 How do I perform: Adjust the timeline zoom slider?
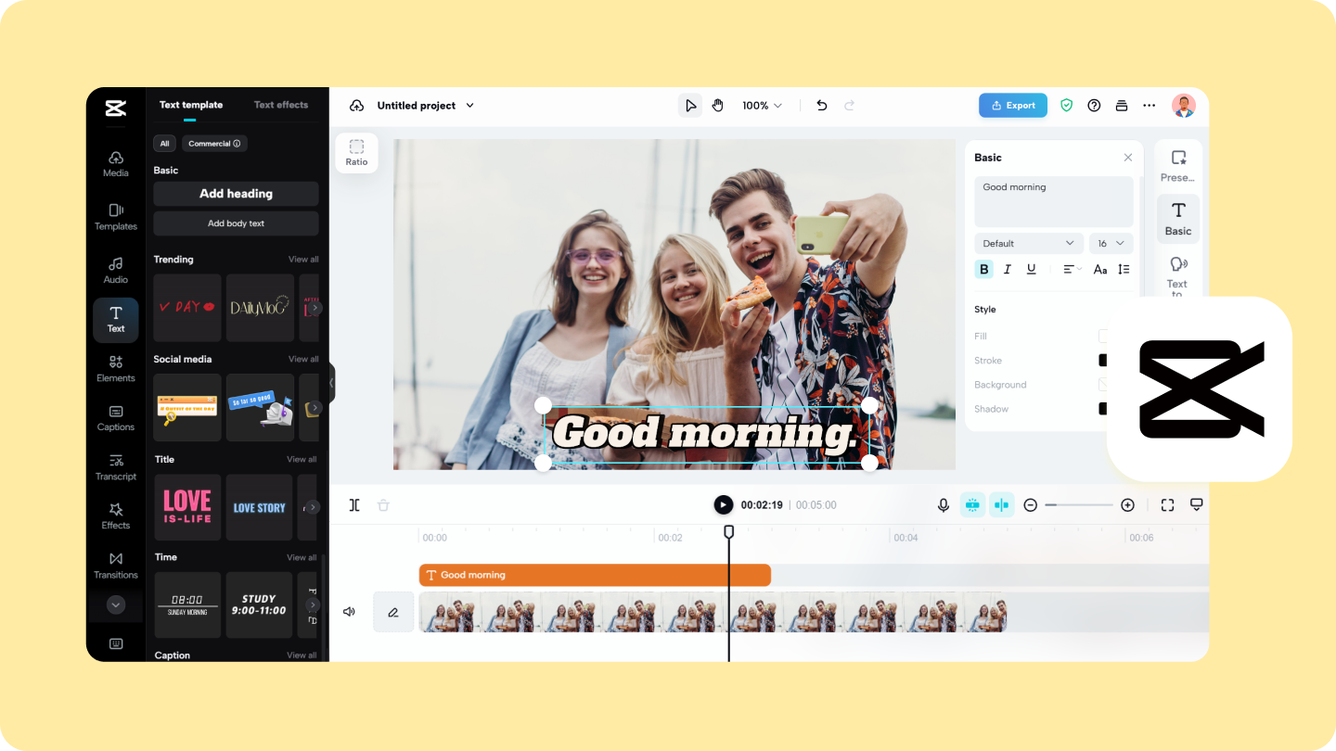tap(1078, 505)
